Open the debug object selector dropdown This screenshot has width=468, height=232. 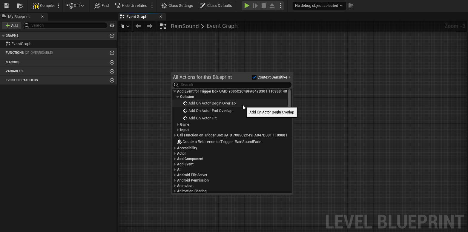319,5
